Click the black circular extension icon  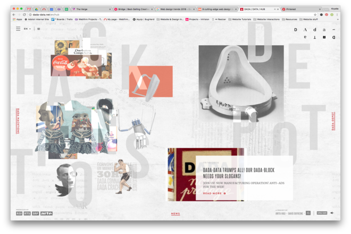pos(321,14)
